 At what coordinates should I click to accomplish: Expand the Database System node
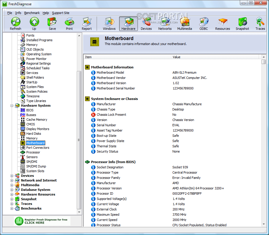(12, 190)
